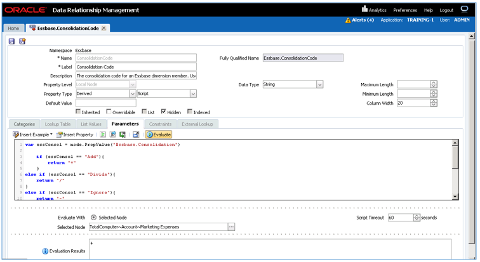The height and width of the screenshot is (262, 480).
Task: Switch to the Categories tab
Action: [x=24, y=124]
